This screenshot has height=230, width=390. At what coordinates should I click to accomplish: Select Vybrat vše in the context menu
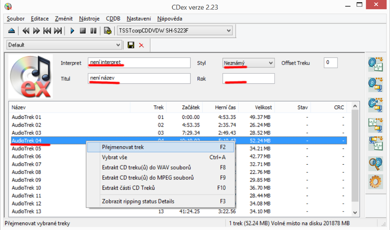click(x=114, y=157)
